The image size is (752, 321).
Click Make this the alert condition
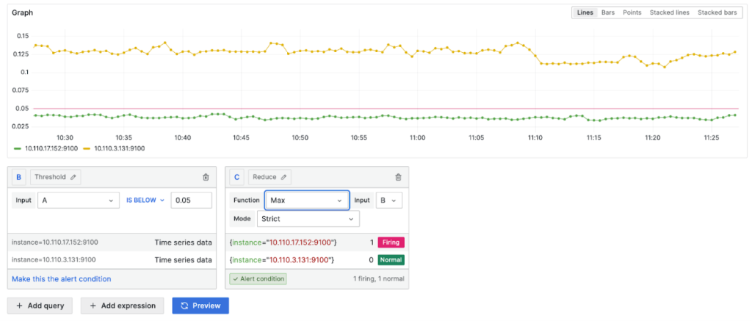(x=62, y=279)
